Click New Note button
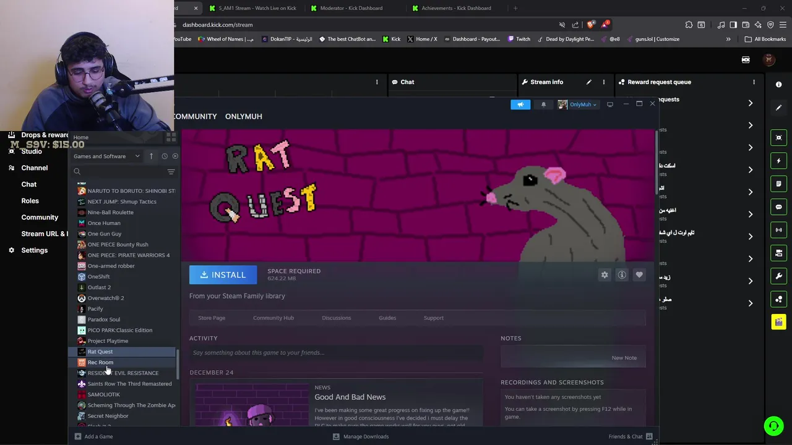792x445 pixels. pyautogui.click(x=624, y=358)
